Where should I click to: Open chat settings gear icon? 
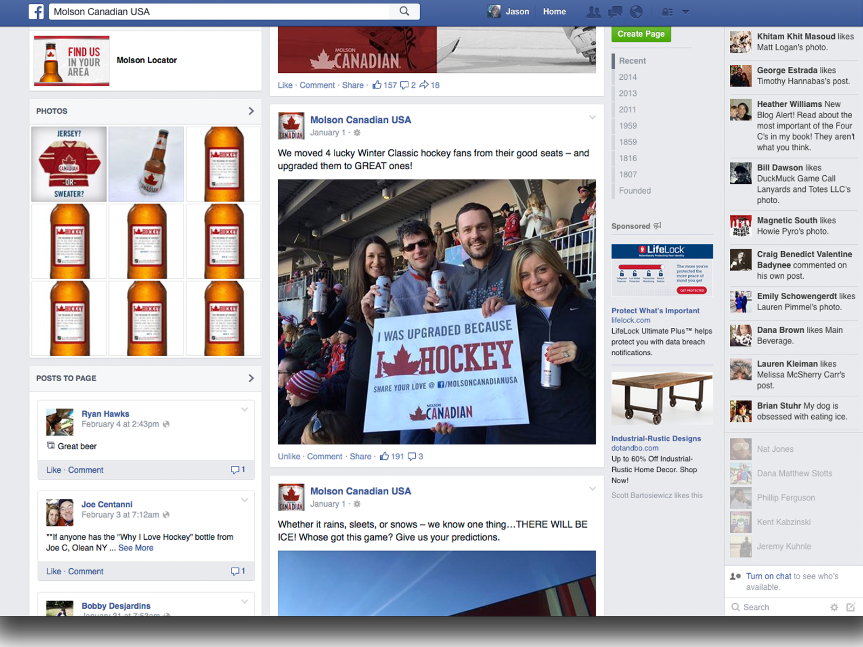pos(834,607)
